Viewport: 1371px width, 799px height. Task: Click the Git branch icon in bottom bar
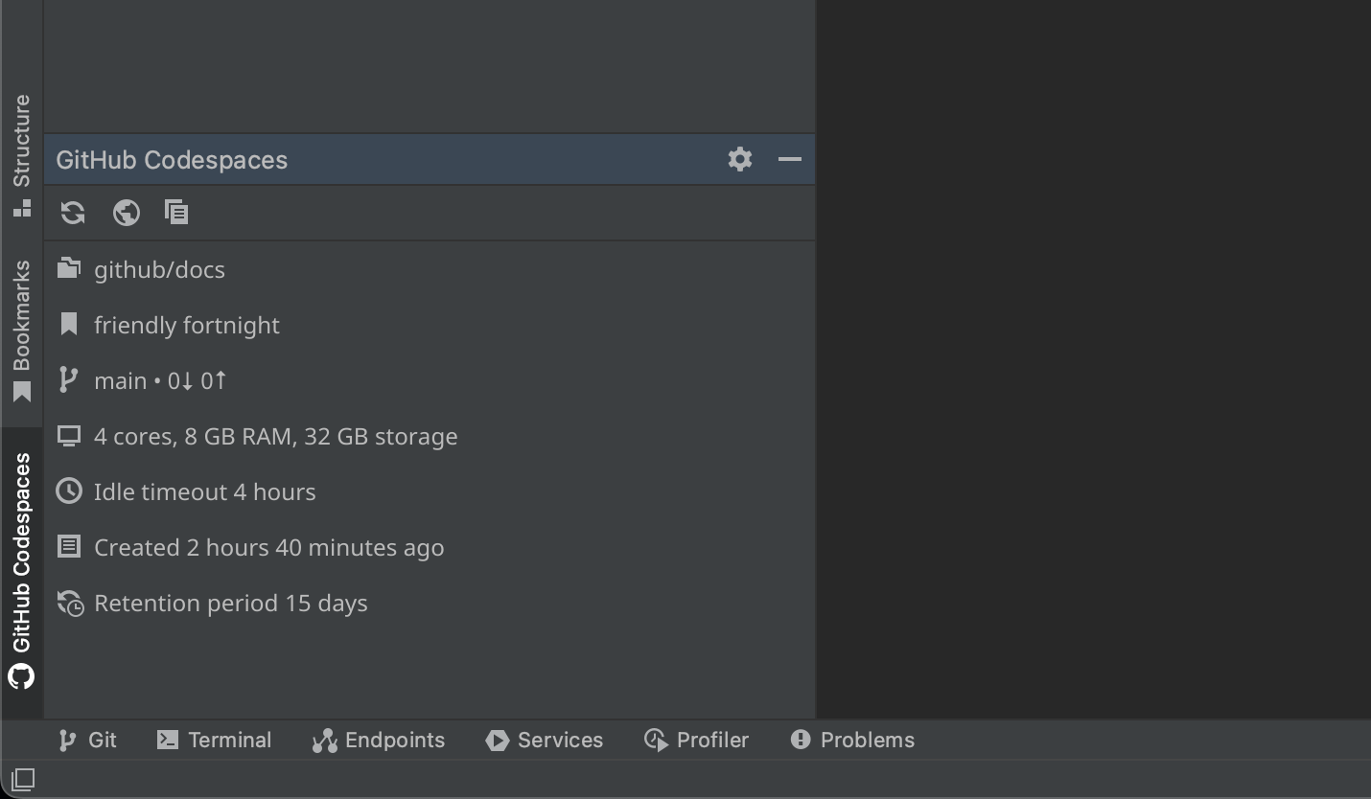(66, 740)
